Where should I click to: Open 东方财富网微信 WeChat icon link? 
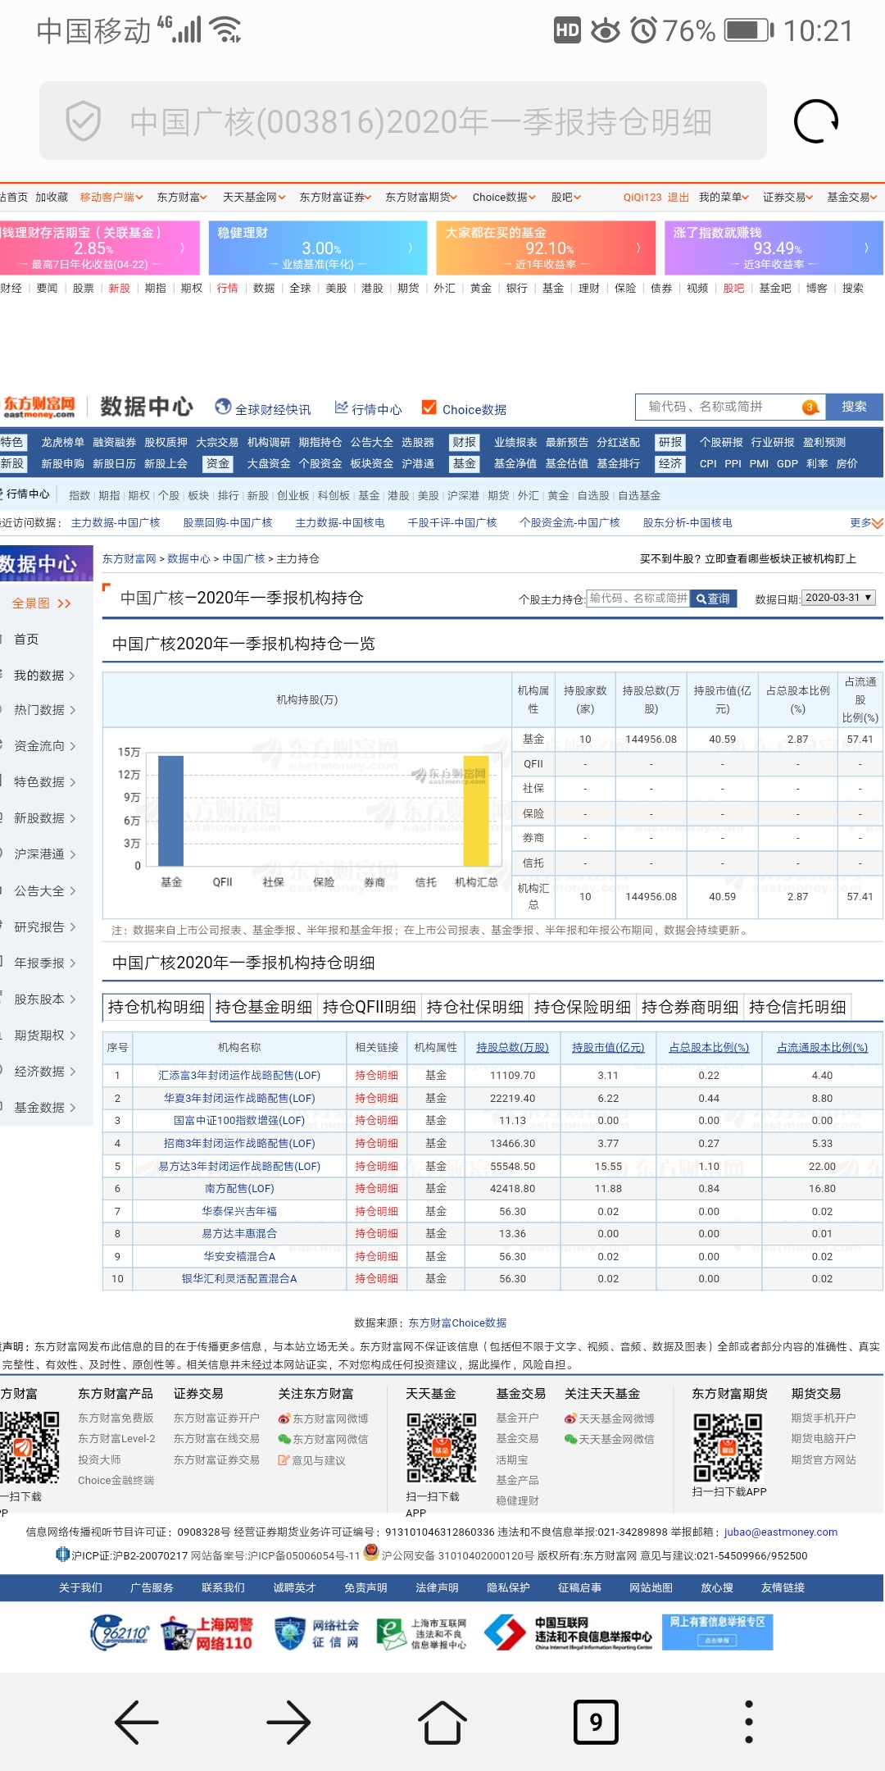tap(284, 1439)
